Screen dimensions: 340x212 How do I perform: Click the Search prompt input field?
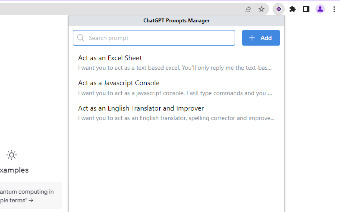(154, 38)
